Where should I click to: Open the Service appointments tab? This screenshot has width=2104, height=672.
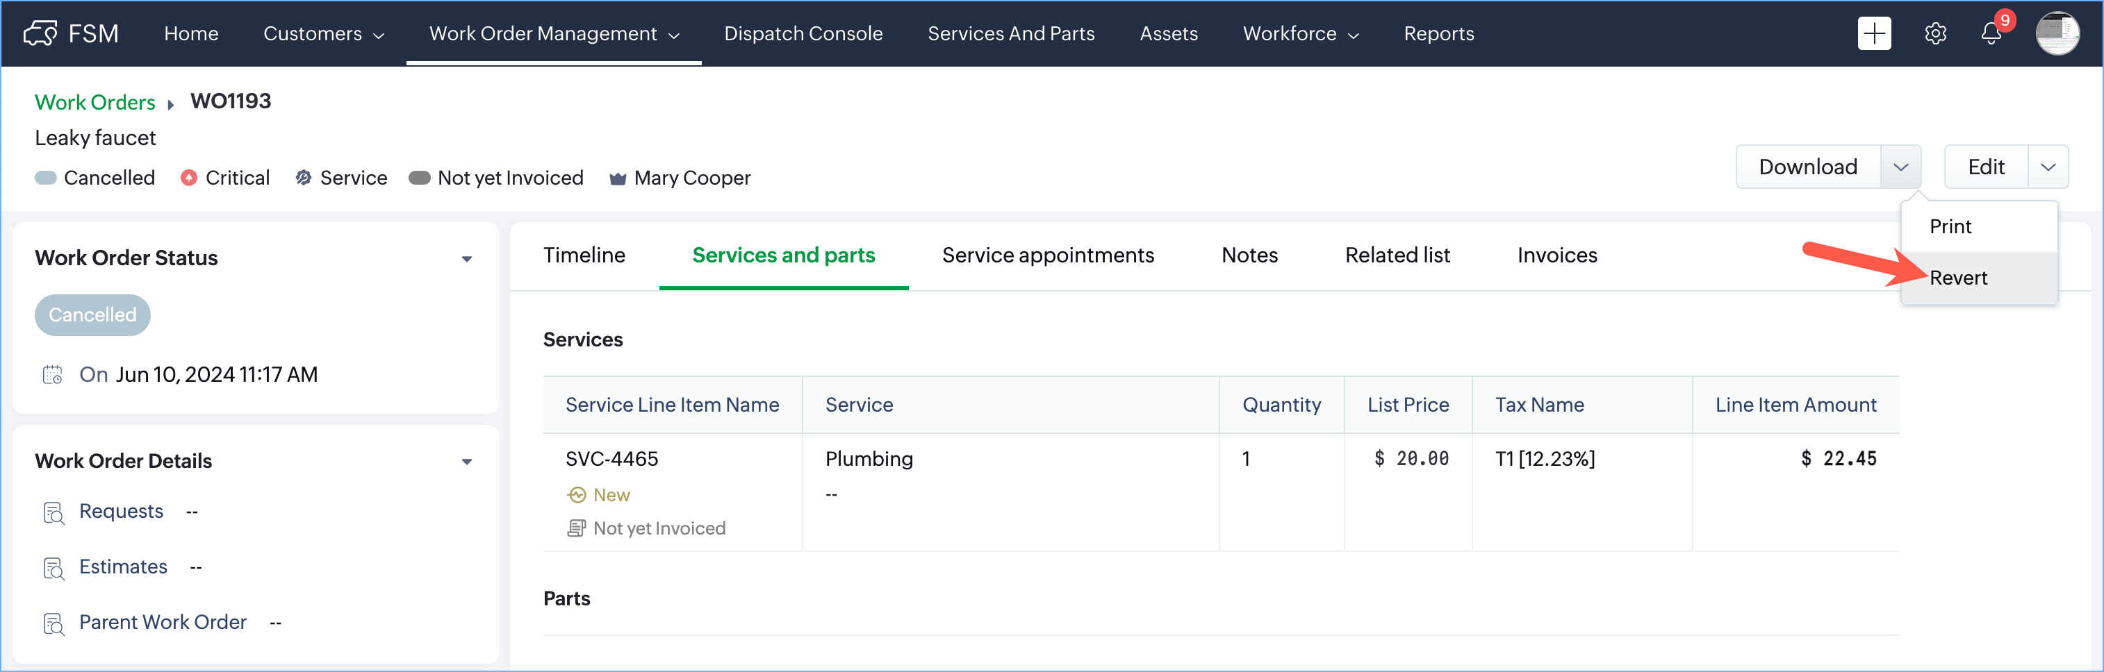coord(1047,255)
